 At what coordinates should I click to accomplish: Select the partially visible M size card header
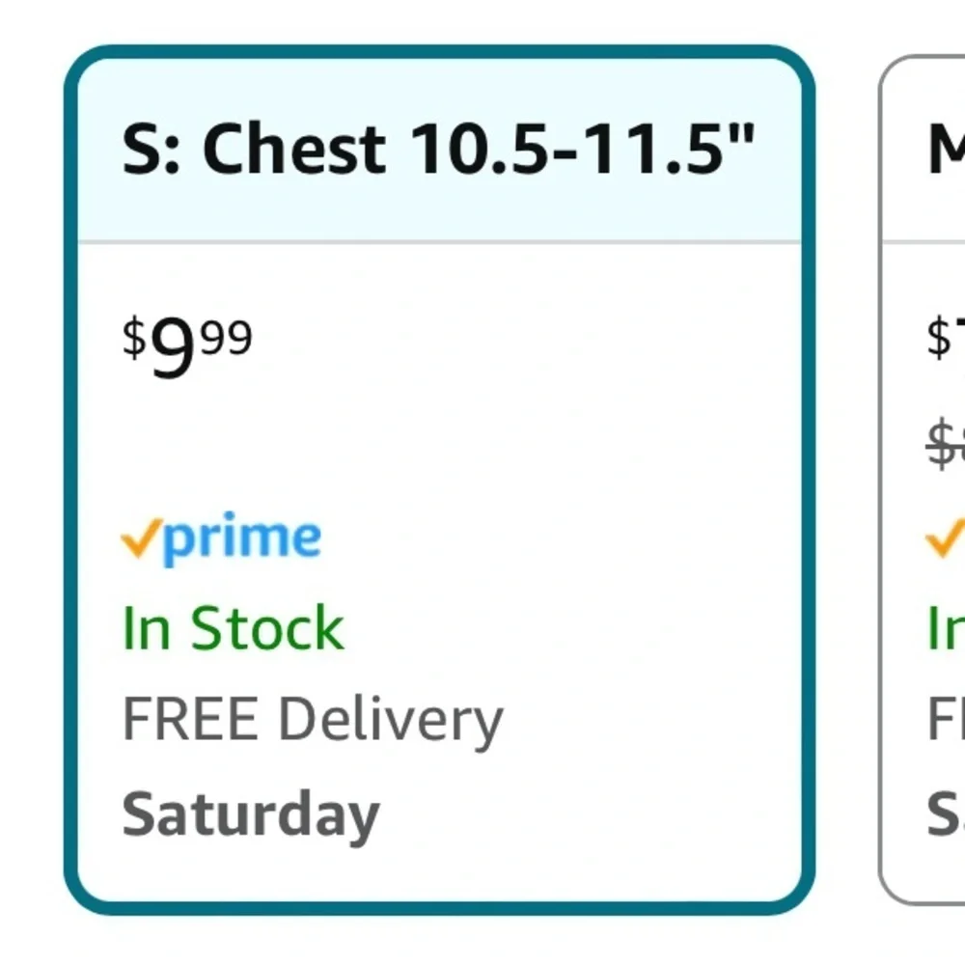(924, 150)
